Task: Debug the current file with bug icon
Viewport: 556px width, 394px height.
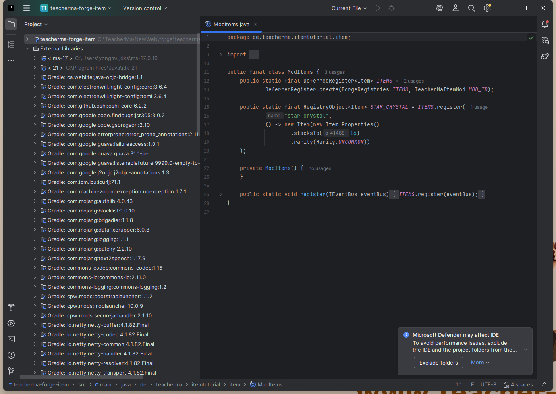Action: point(392,8)
